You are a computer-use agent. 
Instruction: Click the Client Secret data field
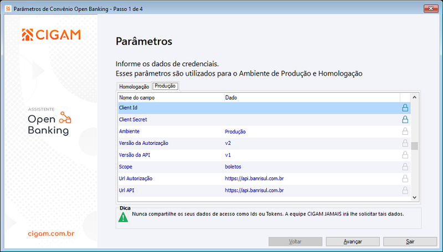coord(312,119)
